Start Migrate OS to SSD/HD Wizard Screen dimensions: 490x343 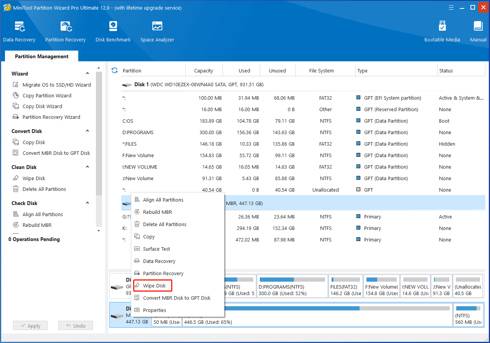[52, 85]
